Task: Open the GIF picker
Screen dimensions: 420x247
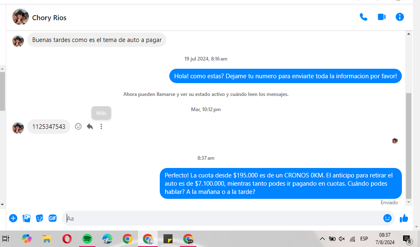Action: tap(53, 218)
